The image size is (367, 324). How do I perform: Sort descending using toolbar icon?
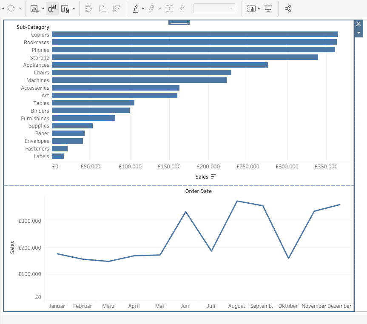[116, 9]
